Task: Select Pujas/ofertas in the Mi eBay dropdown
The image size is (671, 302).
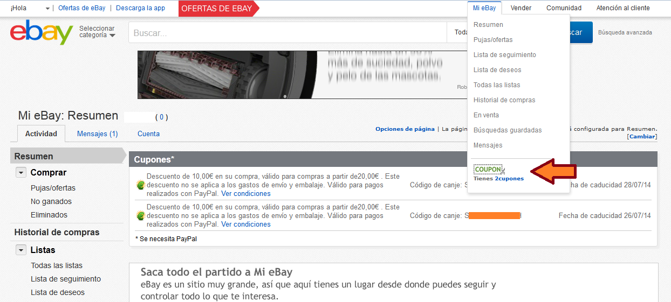Action: (x=493, y=40)
